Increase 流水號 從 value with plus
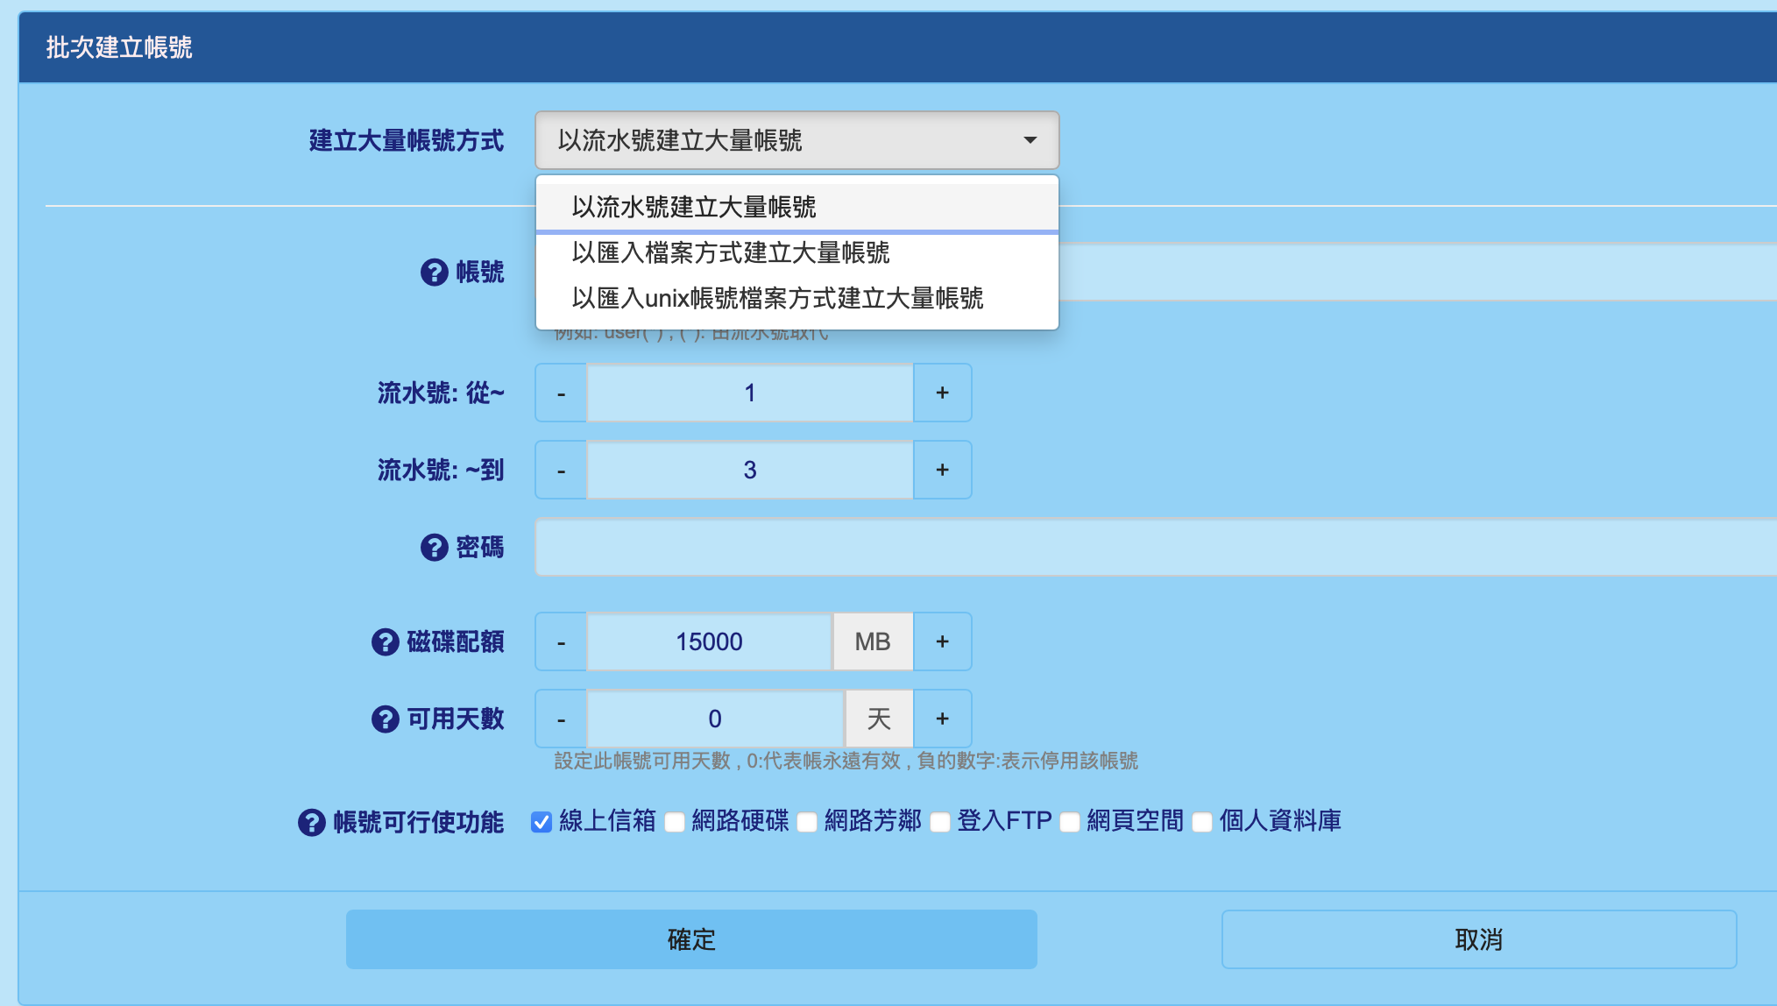The width and height of the screenshot is (1777, 1006). 942,393
